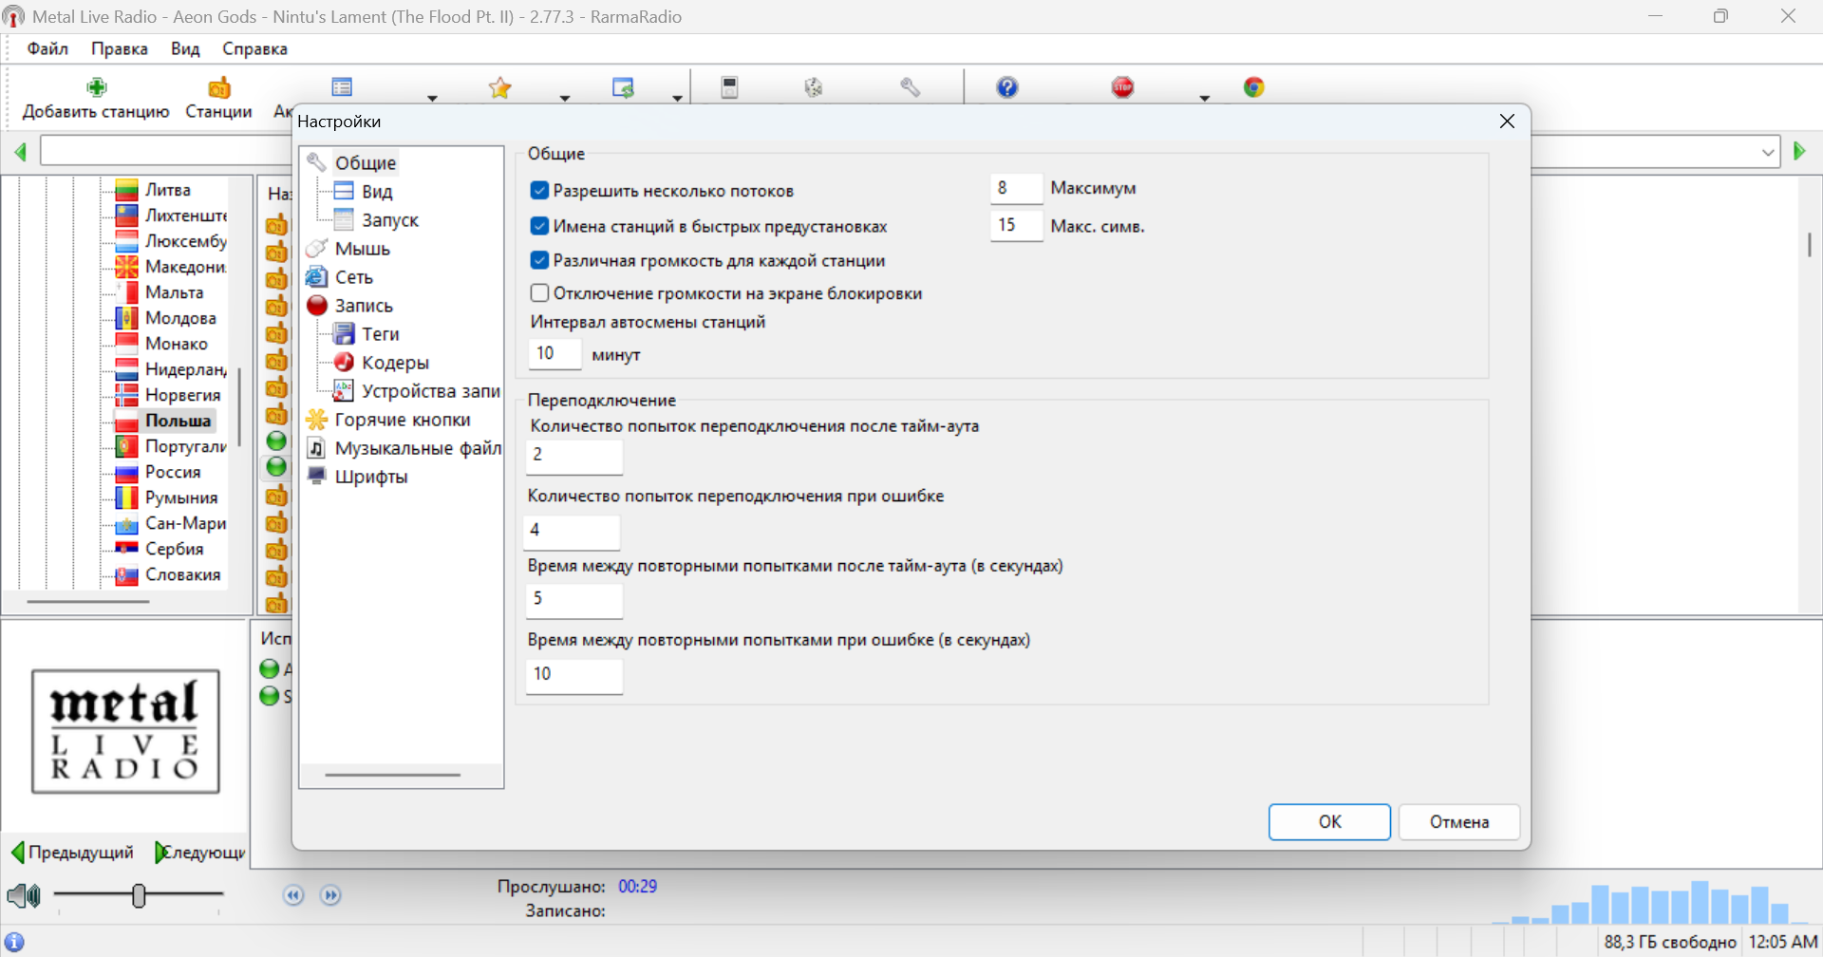The width and height of the screenshot is (1823, 957).
Task: Click the green back arrow beside address box
Action: [21, 152]
